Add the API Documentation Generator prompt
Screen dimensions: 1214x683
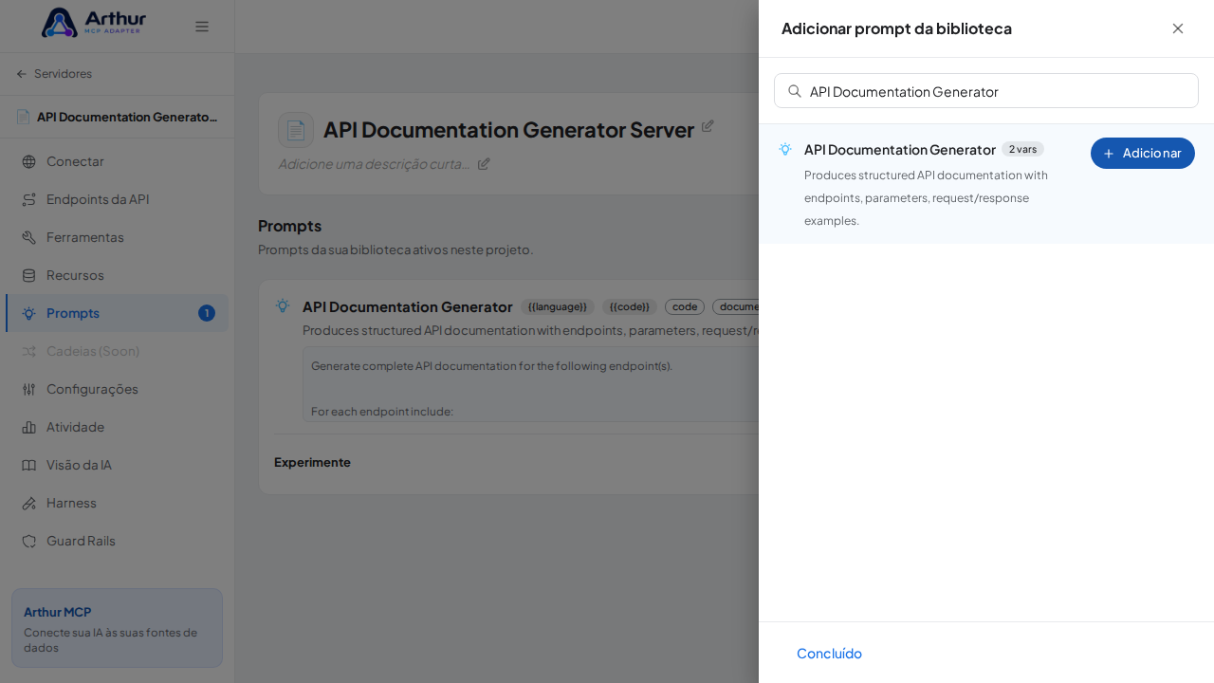click(x=1143, y=153)
